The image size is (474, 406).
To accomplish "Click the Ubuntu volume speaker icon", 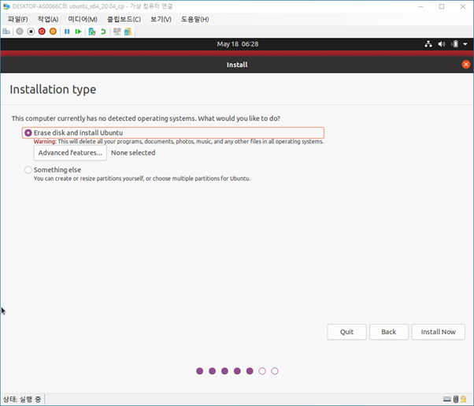I will (x=442, y=44).
